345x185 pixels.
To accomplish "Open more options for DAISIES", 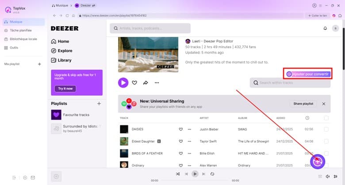I will coord(189,129).
